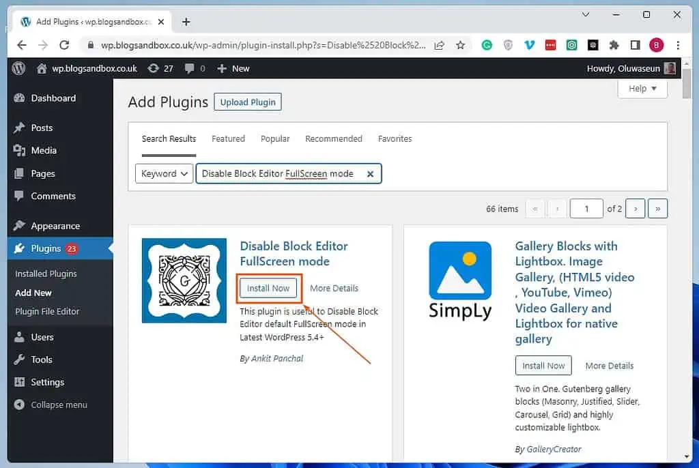Open the Grammarly extension icon
The height and width of the screenshot is (468, 699).
point(487,45)
